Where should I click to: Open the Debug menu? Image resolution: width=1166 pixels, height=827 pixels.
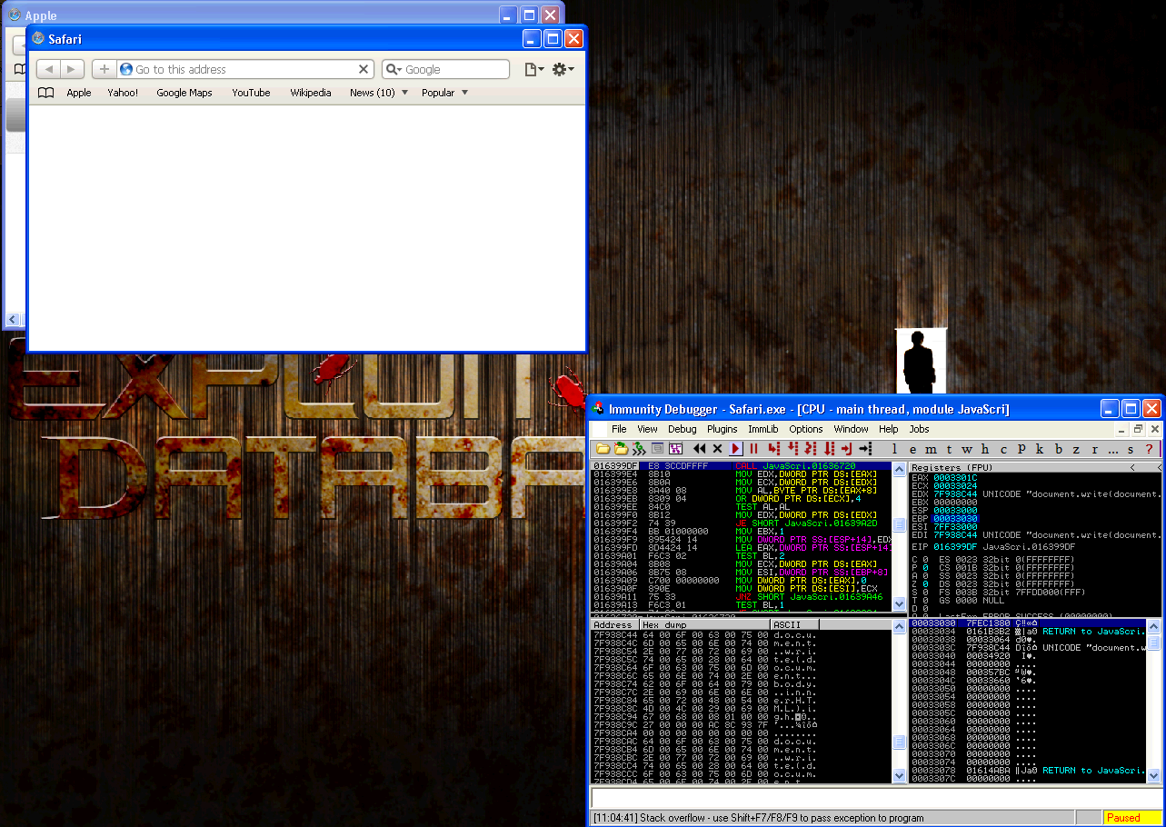click(683, 429)
